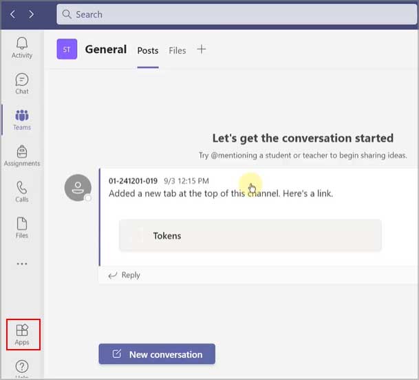Click the General channel title
Image resolution: width=419 pixels, height=380 pixels.
(x=106, y=50)
